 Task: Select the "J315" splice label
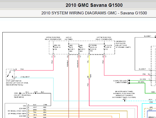pos(36,92)
